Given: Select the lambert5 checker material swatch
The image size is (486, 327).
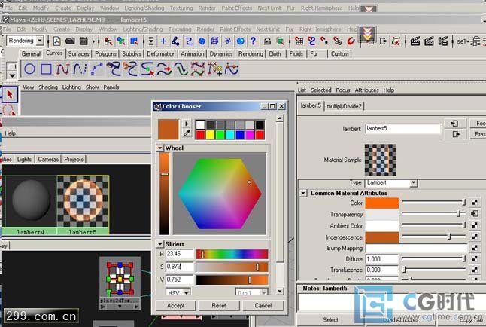Looking at the screenshot, I should pyautogui.click(x=83, y=205).
